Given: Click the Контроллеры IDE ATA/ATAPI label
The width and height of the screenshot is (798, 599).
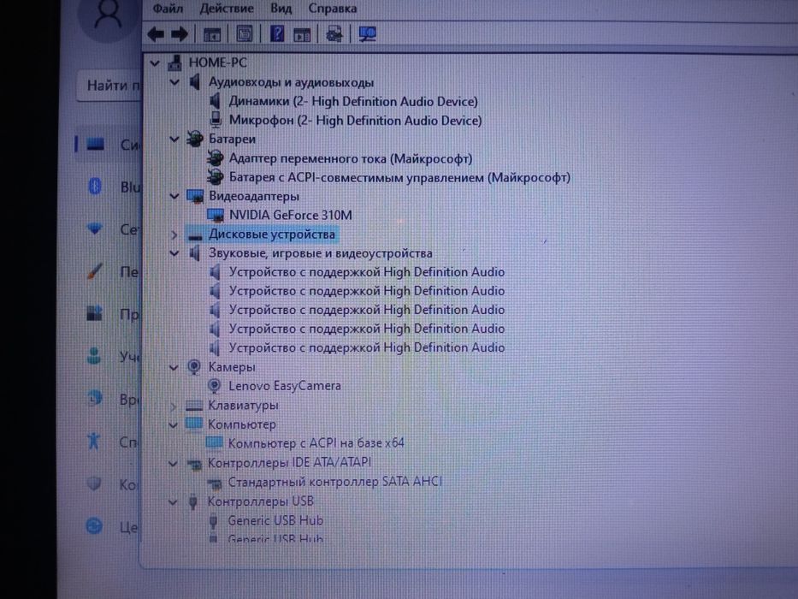Looking at the screenshot, I should [290, 462].
